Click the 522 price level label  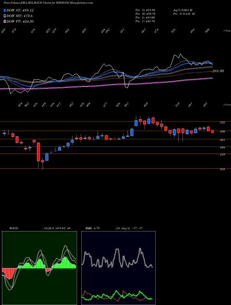coord(222,122)
